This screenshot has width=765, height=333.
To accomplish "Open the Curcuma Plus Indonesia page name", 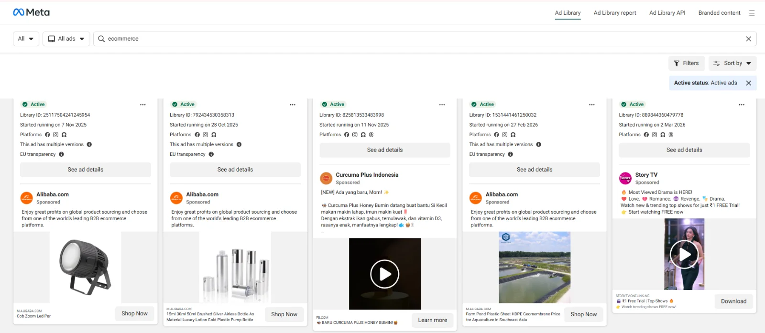I will point(367,175).
